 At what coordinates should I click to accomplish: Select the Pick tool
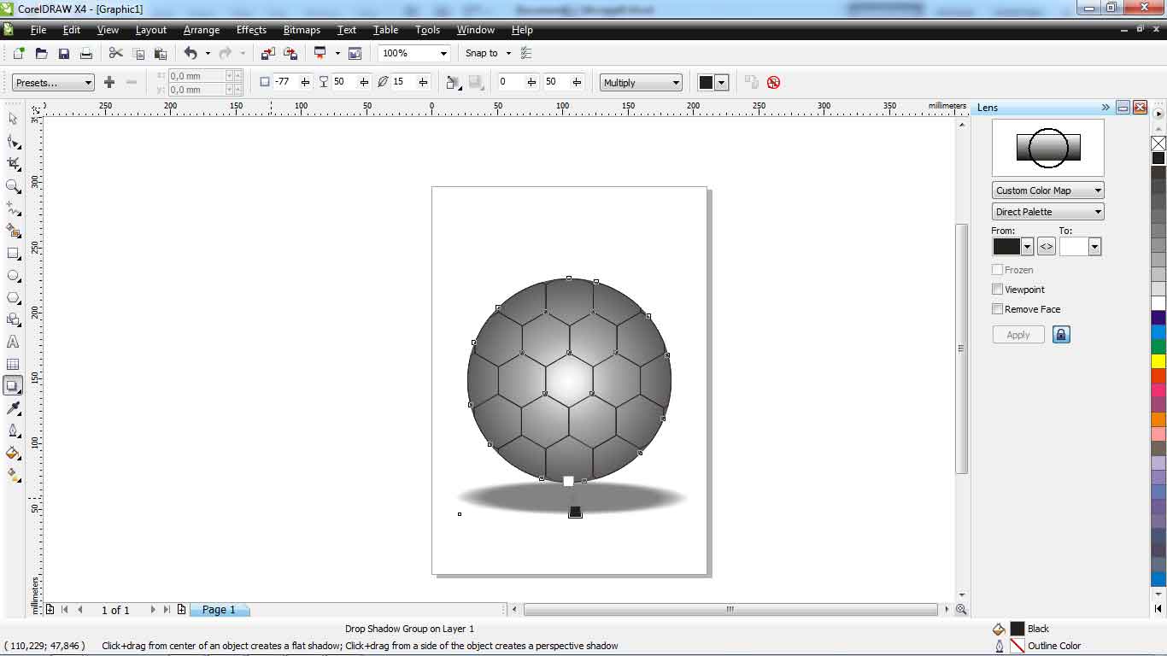(13, 119)
